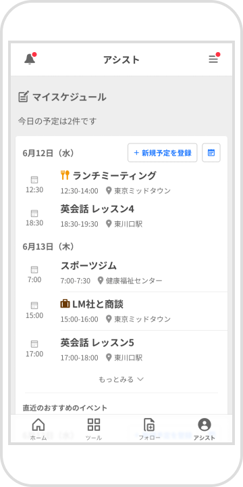Open スポーツジム schedule entry

coord(122,273)
